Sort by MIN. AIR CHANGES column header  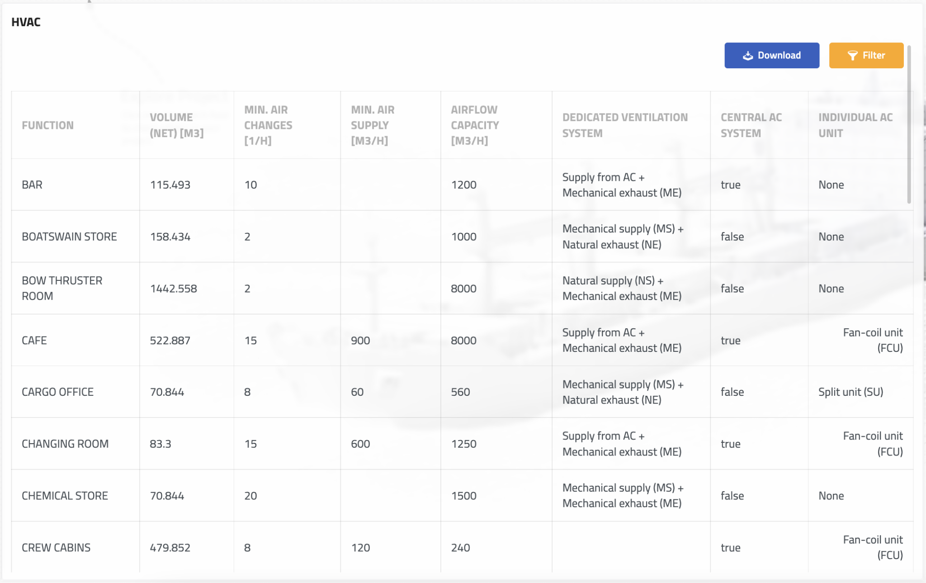tap(268, 125)
